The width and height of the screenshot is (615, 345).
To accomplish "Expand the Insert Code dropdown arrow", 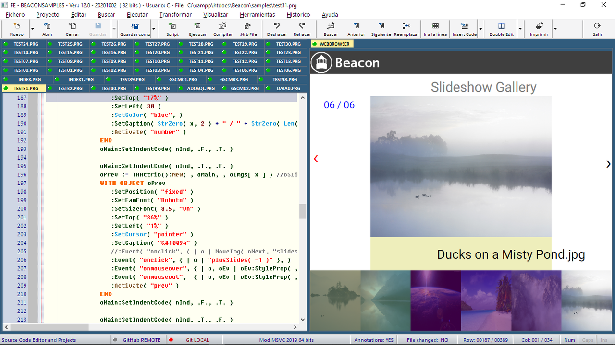I will tap(480, 29).
